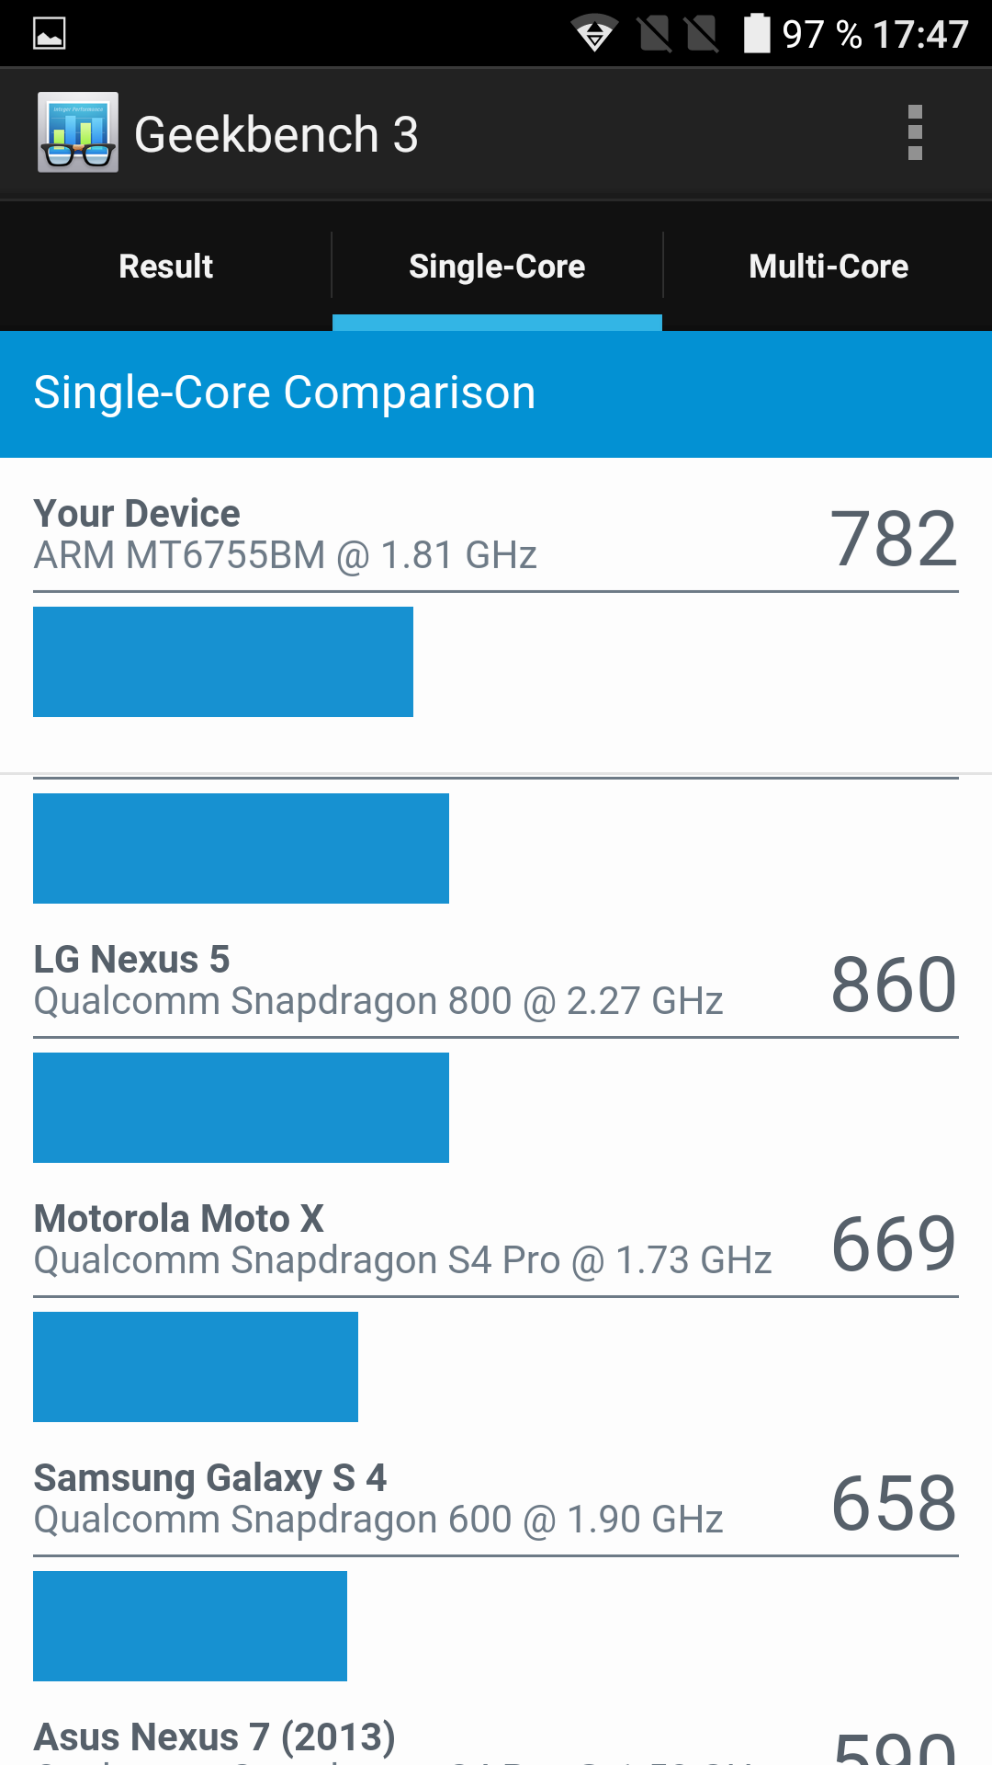The height and width of the screenshot is (1765, 992).
Task: Open the three-dot overflow menu
Action: point(914,133)
